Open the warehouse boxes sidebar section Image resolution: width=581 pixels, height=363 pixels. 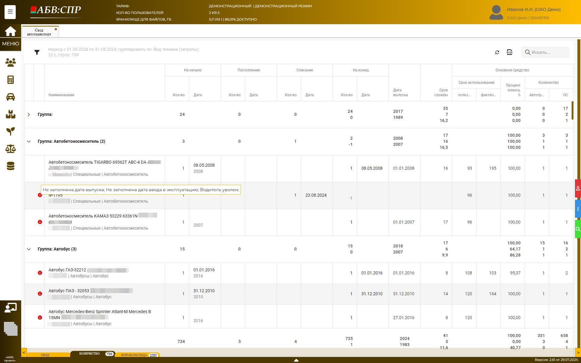(x=10, y=114)
